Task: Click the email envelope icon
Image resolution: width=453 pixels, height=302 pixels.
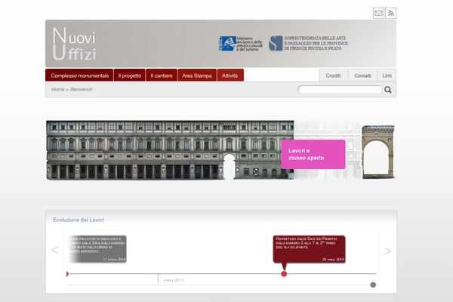Action: tap(379, 13)
